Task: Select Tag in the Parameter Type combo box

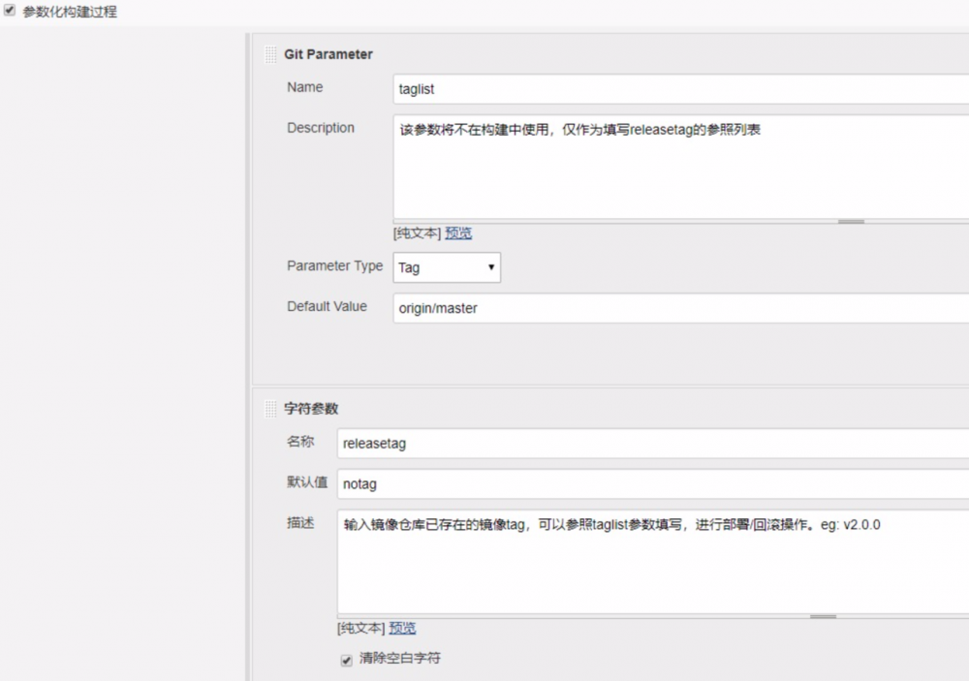Action: coord(446,267)
